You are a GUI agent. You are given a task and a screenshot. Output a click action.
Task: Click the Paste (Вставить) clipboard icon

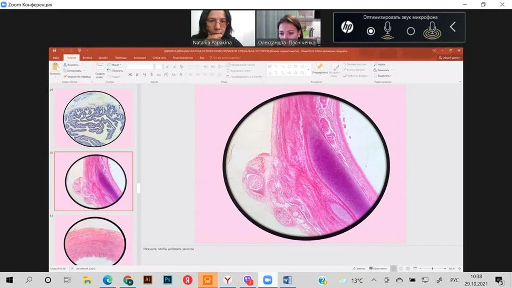tap(55, 67)
